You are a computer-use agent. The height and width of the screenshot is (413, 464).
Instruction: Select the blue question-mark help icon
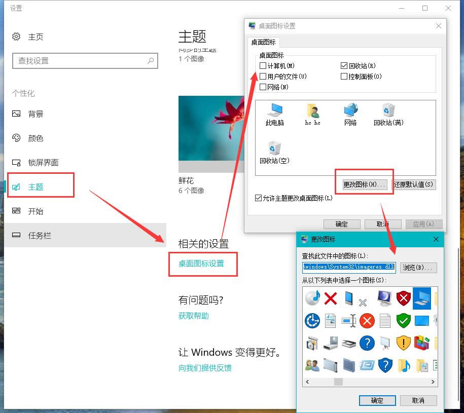coord(367,344)
